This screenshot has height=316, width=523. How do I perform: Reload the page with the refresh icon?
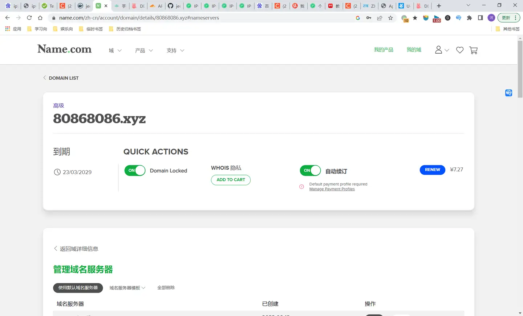(x=29, y=18)
